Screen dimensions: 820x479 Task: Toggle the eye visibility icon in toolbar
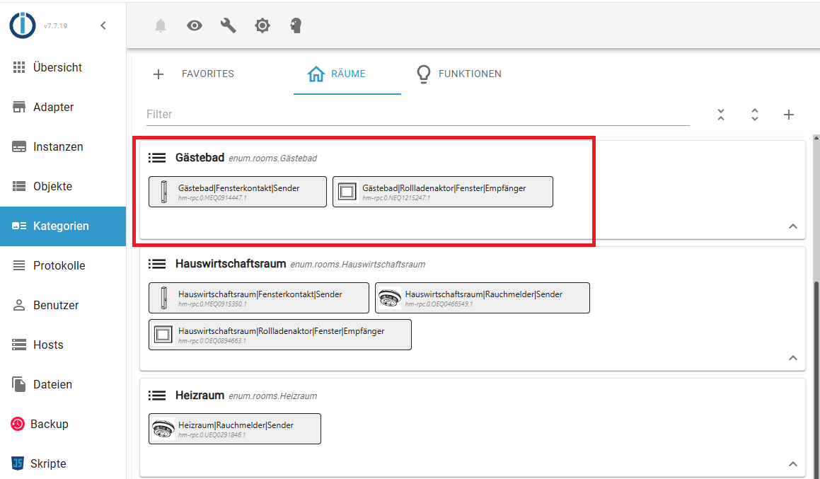click(195, 25)
